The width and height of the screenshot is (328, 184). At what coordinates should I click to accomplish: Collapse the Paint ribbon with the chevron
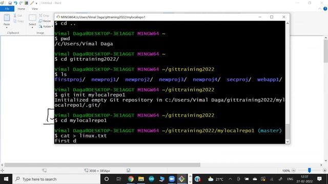pos(320,9)
